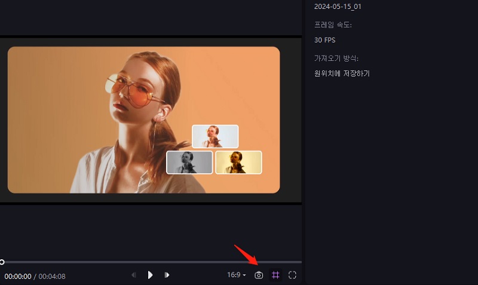Take a snapshot with the camera icon
Viewport: 478px width, 285px height.
259,275
